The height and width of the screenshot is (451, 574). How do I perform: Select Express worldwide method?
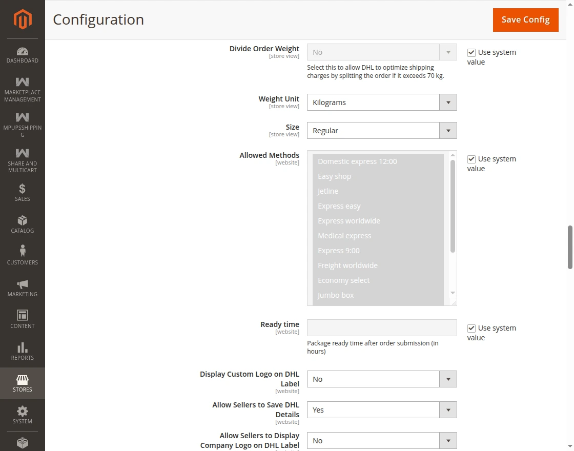tap(378, 221)
